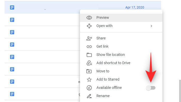Expand the Open with submenu arrow
This screenshot has height=102, width=181.
[151, 26]
